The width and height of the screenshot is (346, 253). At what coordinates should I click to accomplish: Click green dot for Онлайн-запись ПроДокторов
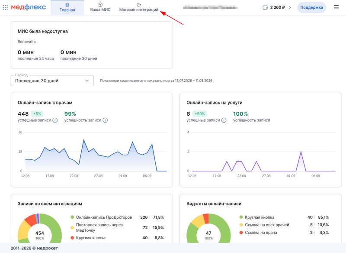[72, 217]
